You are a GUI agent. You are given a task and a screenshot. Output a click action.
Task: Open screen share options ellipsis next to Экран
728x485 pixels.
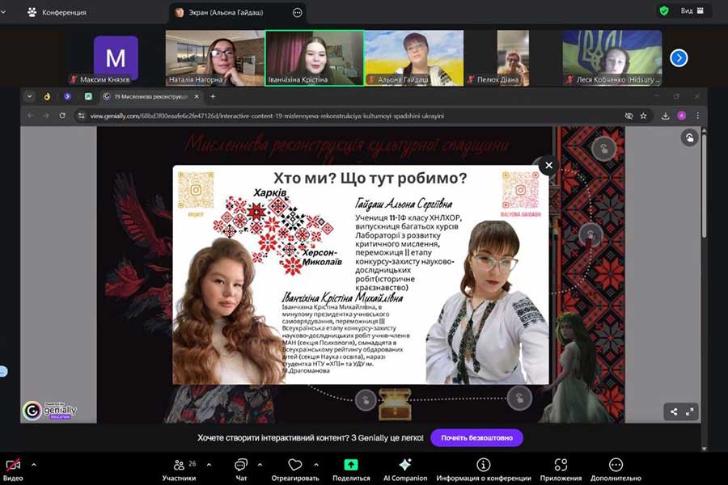(297, 13)
